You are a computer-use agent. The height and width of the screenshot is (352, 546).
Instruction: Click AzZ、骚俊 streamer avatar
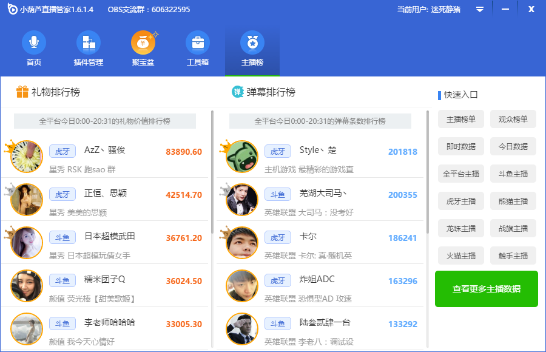pos(27,157)
